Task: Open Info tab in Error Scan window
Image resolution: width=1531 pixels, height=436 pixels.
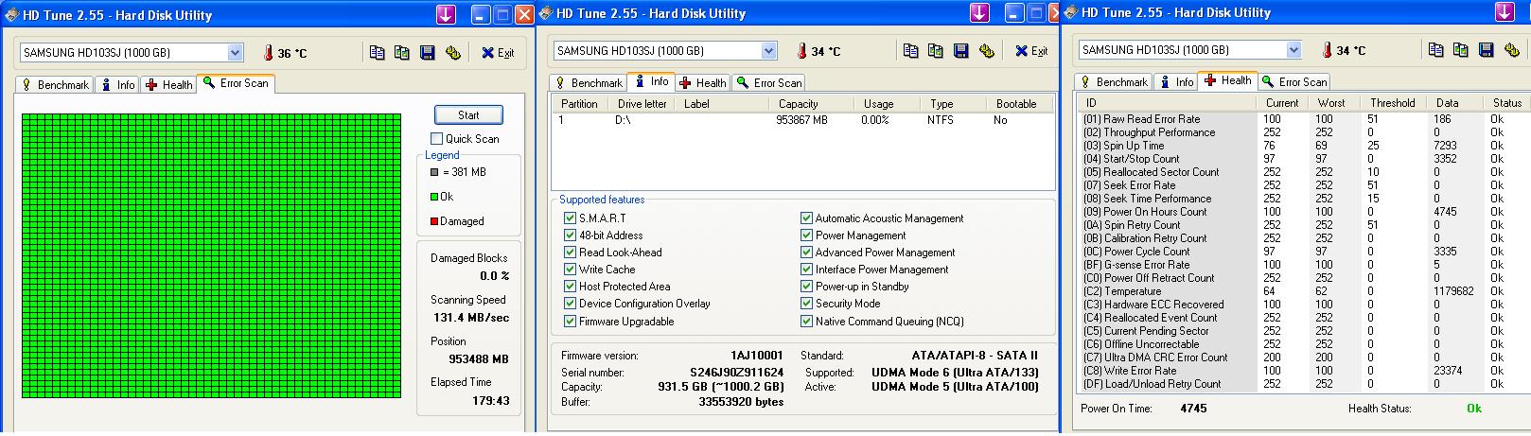Action: click(x=116, y=84)
